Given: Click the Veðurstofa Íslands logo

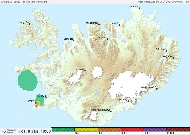Looking at the screenshot, I should point(9,131).
